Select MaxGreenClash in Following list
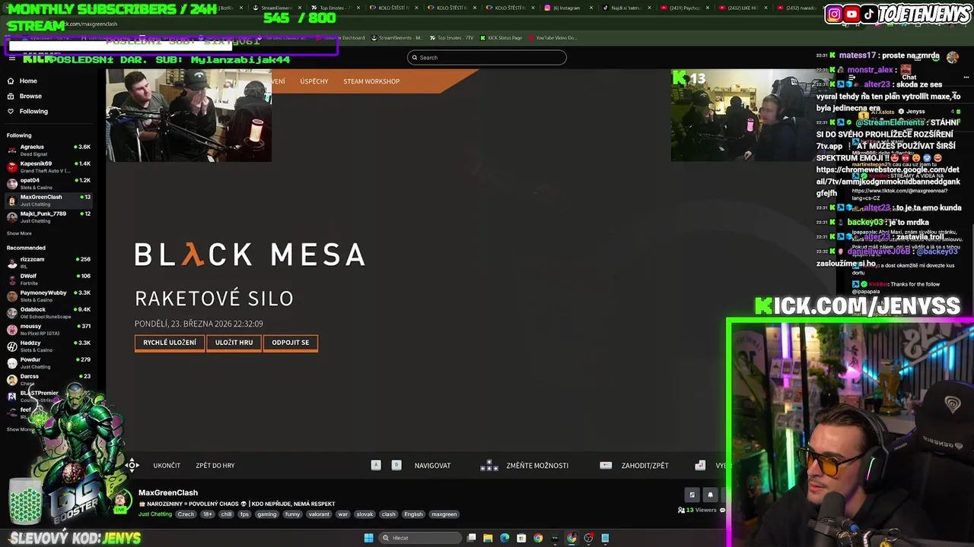The image size is (974, 547). click(x=49, y=200)
